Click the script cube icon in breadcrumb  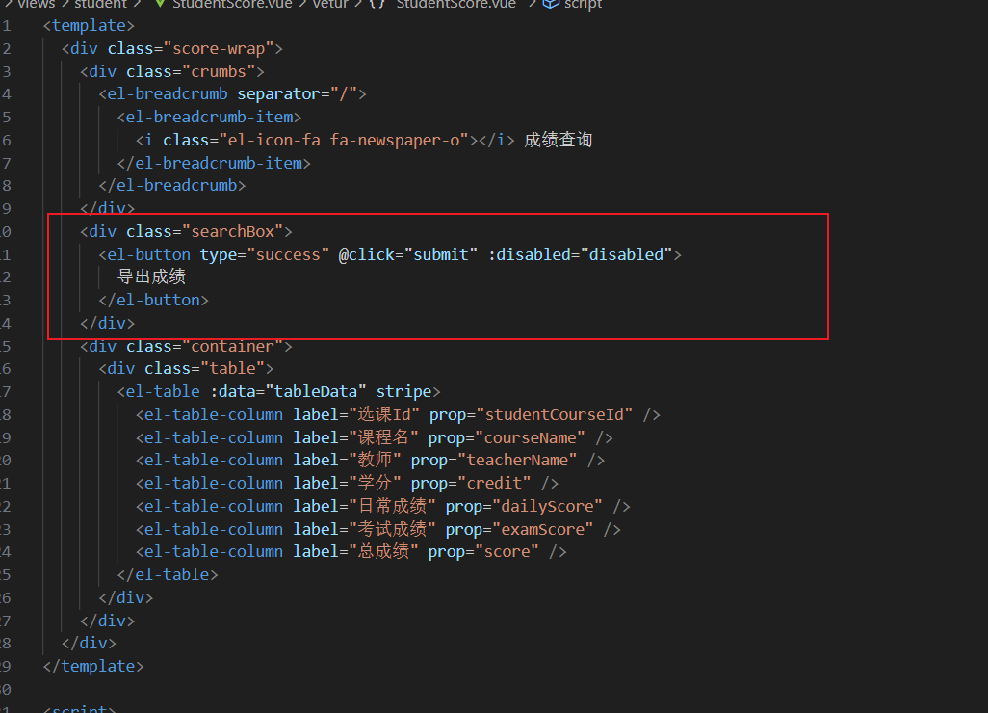tap(551, 4)
